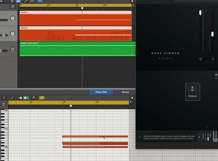
Task: Click the plugin on-screen keyboard keys
Action: tap(216, 137)
